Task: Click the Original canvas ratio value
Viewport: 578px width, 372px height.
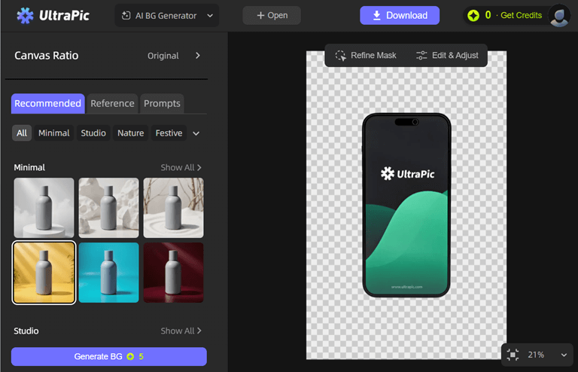Action: click(163, 56)
